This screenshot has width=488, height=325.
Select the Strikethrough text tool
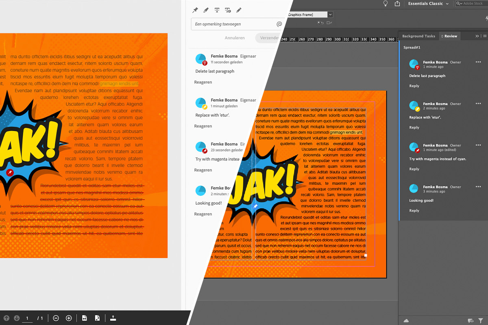[x=217, y=10]
